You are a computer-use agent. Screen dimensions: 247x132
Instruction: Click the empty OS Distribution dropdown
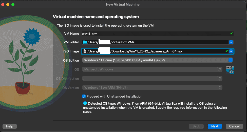tap(152, 79)
